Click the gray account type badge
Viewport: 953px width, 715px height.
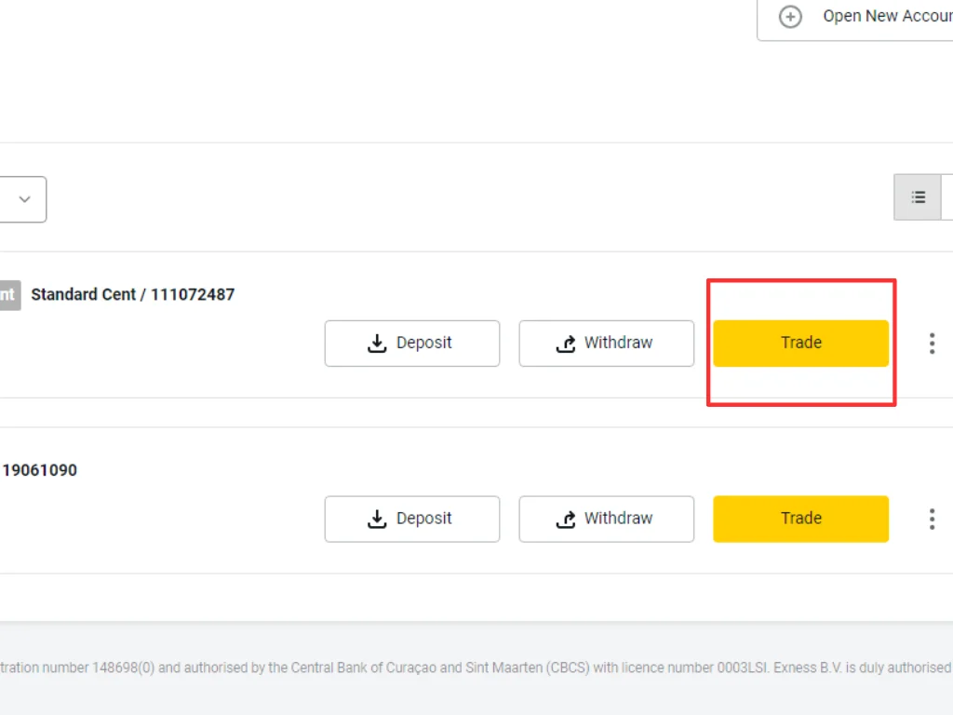pos(8,295)
